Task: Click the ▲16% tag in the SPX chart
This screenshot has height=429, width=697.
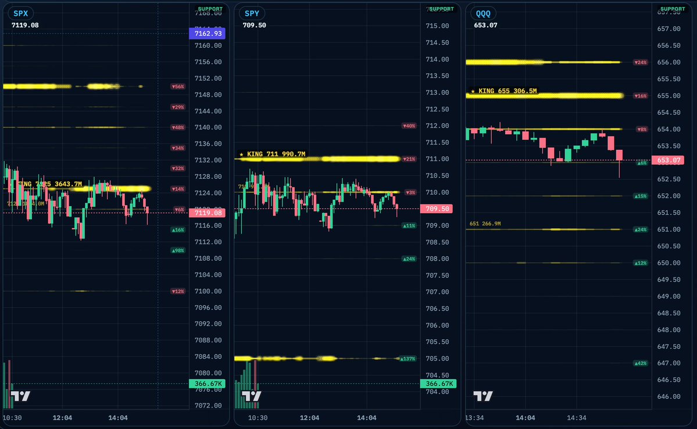Action: click(178, 230)
